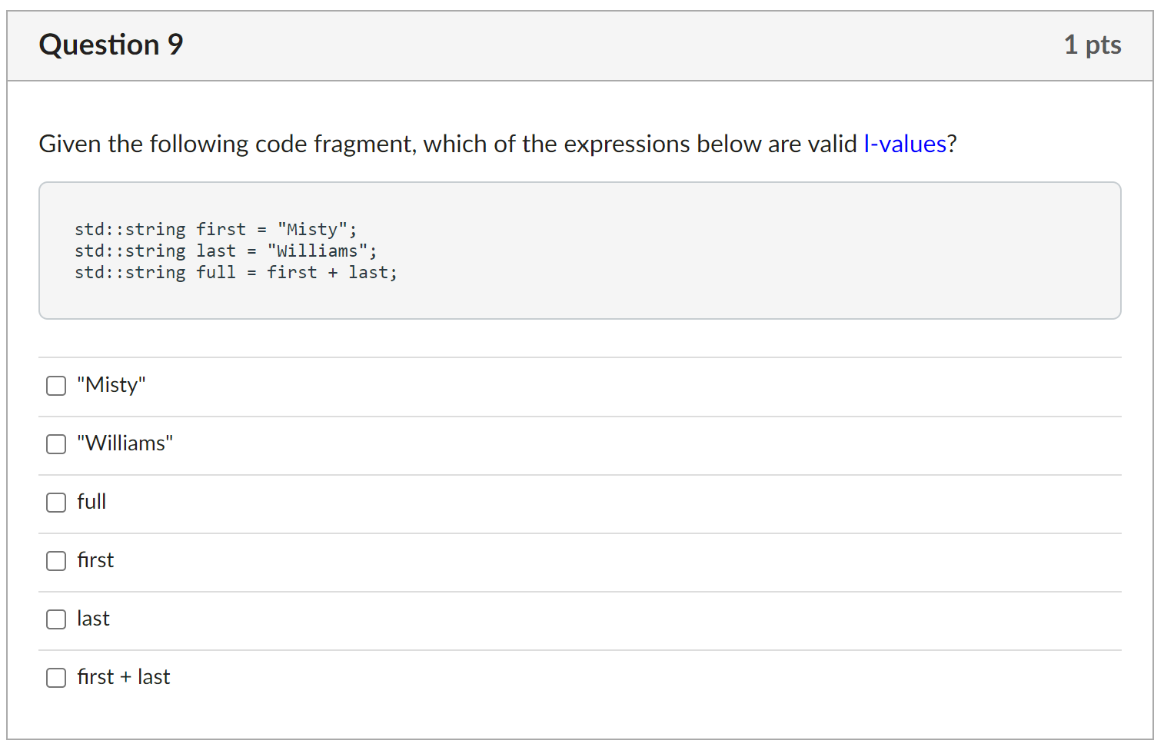The image size is (1164, 747).
Task: Check the "Williams" answer checkbox
Action: click(x=55, y=444)
